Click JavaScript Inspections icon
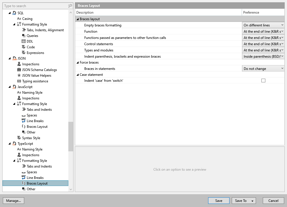This screenshot has width=287, height=207. click(19, 98)
